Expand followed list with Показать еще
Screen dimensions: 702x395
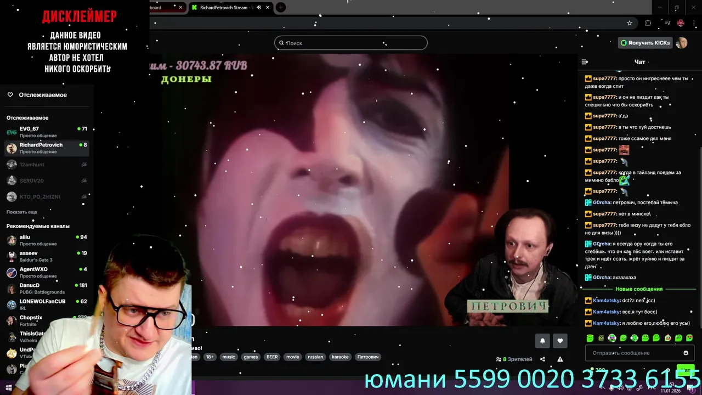[x=22, y=212]
